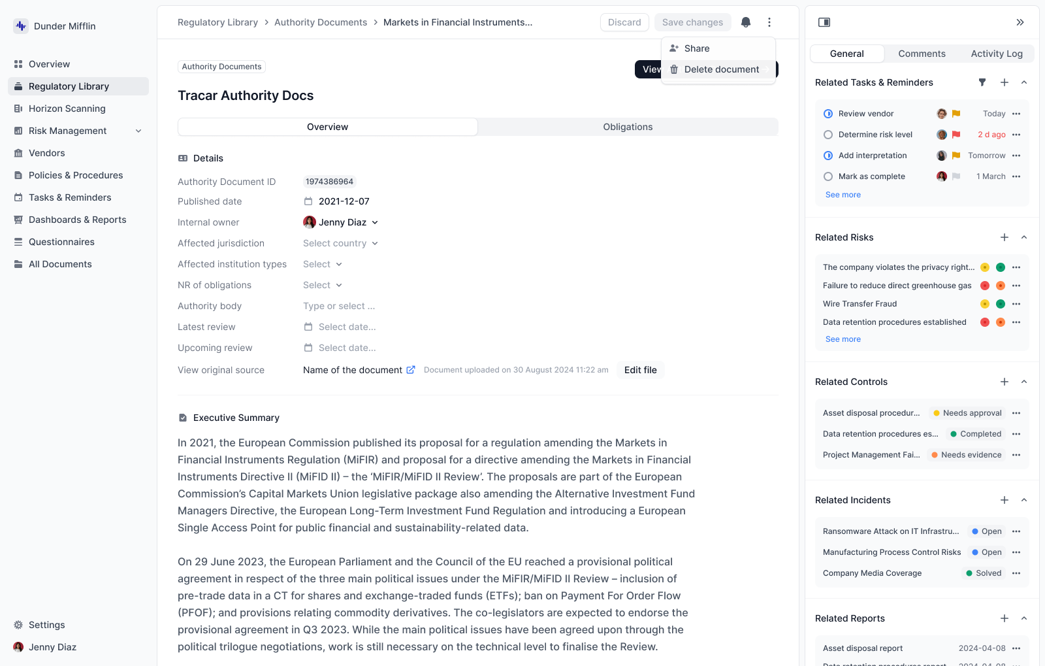Toggle the 'Mark as complete' task circle
Image resolution: width=1045 pixels, height=666 pixels.
[828, 176]
